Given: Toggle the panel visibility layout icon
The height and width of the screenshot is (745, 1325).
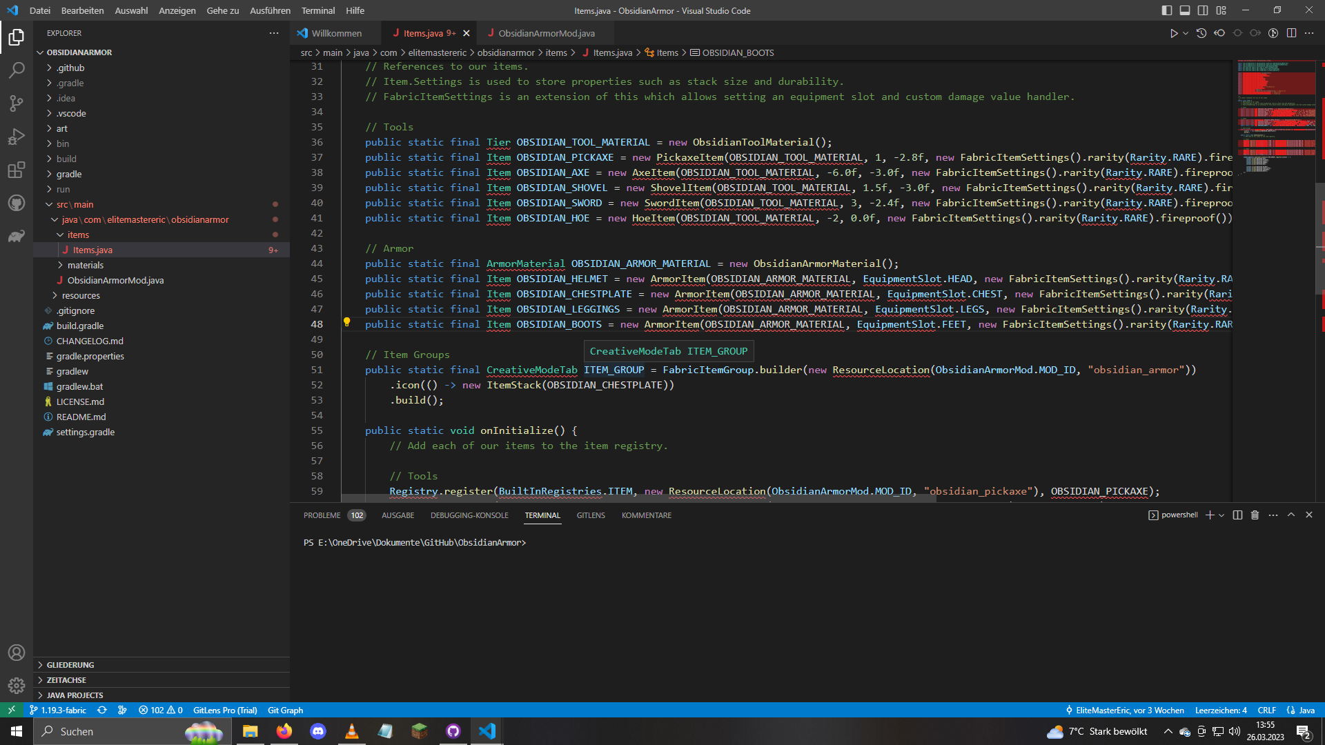Looking at the screenshot, I should coord(1185,10).
